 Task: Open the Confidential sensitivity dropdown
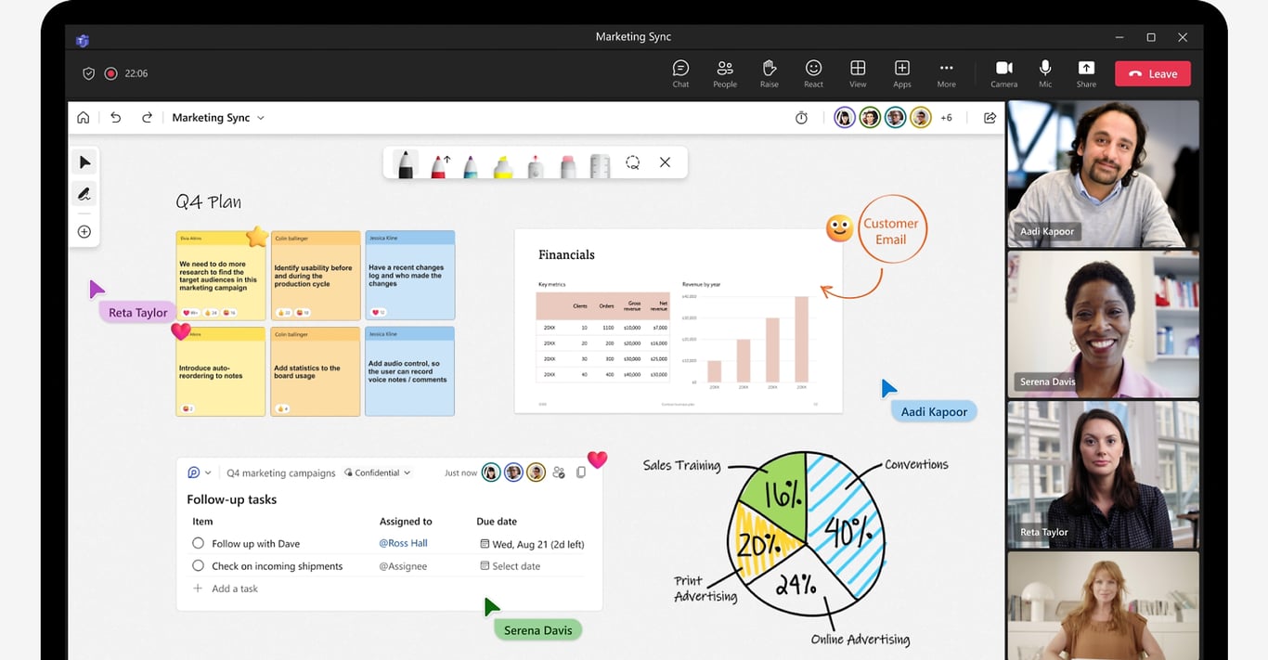(378, 472)
